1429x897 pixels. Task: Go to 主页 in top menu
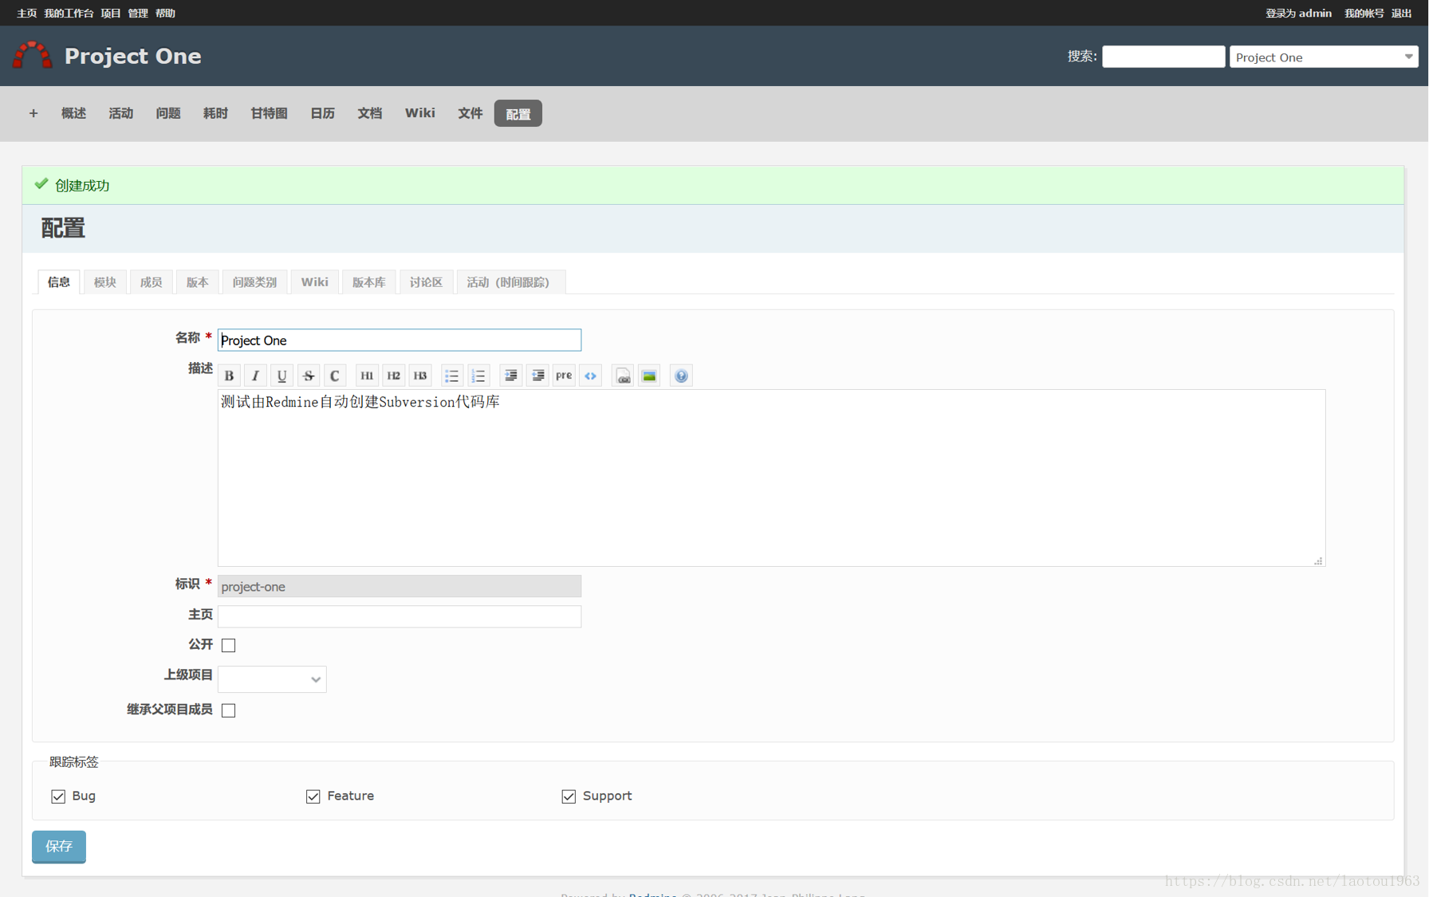pyautogui.click(x=26, y=13)
